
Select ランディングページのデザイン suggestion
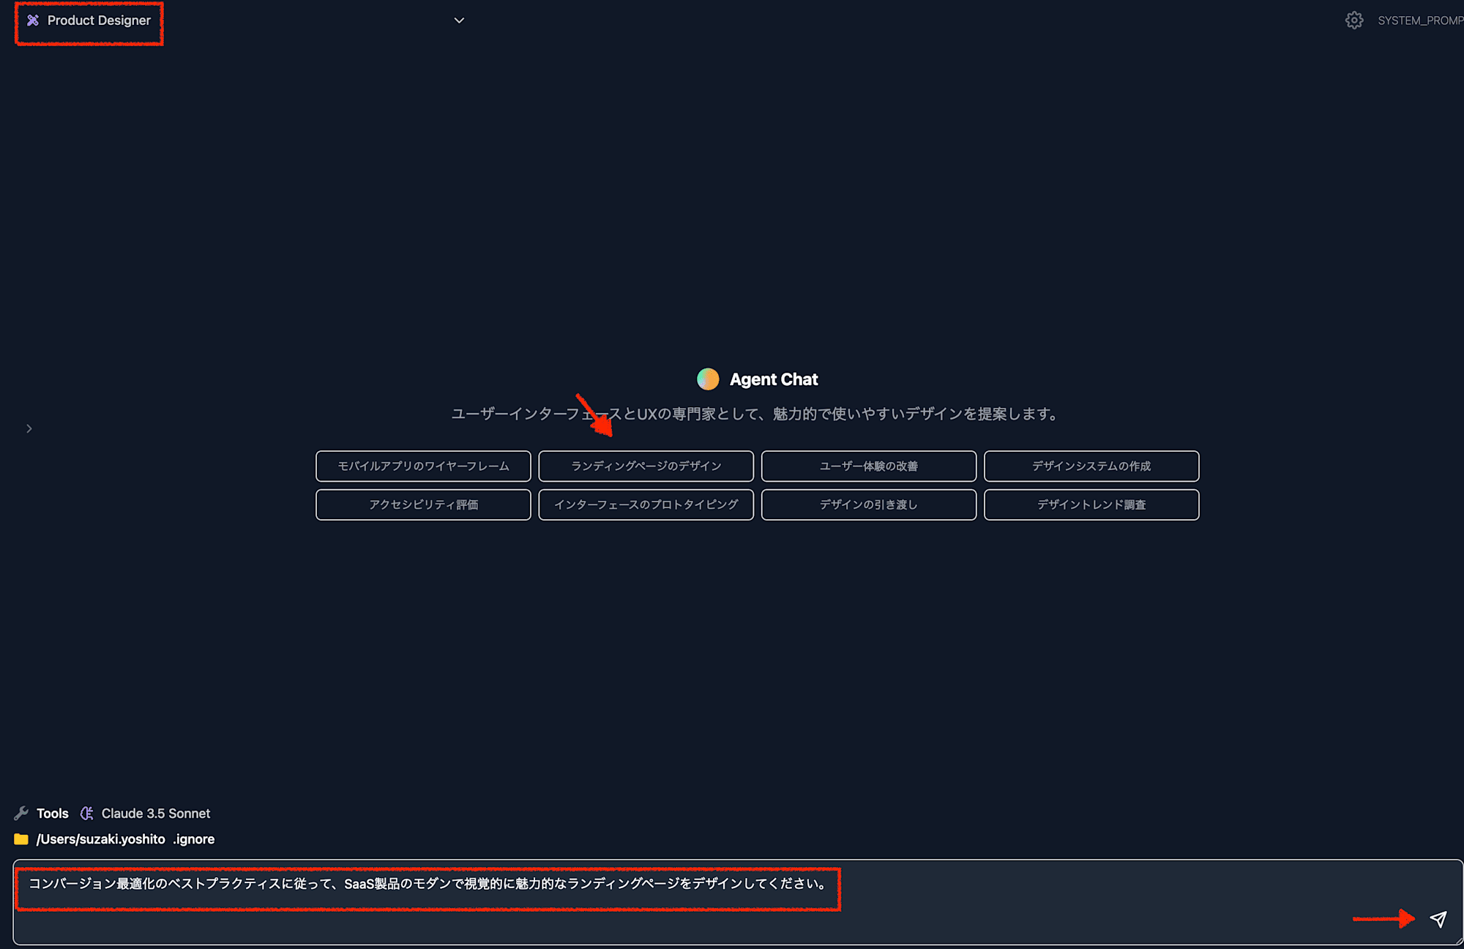[x=646, y=466]
